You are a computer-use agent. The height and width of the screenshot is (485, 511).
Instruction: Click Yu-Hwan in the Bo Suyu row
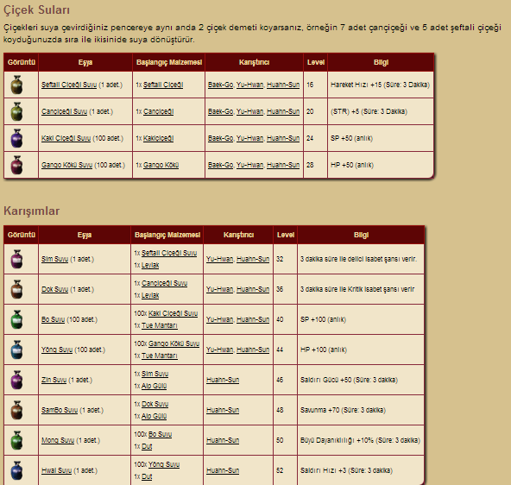point(219,319)
